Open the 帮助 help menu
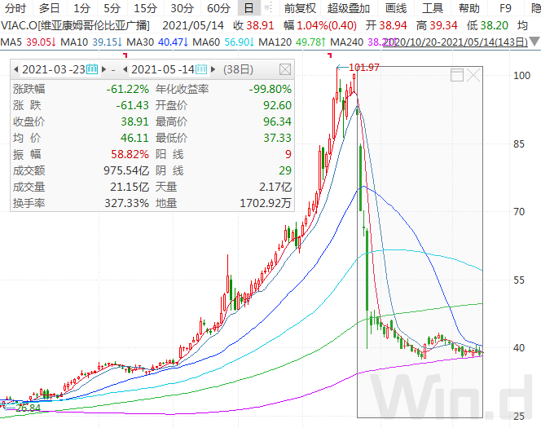The image size is (541, 428). point(468,7)
